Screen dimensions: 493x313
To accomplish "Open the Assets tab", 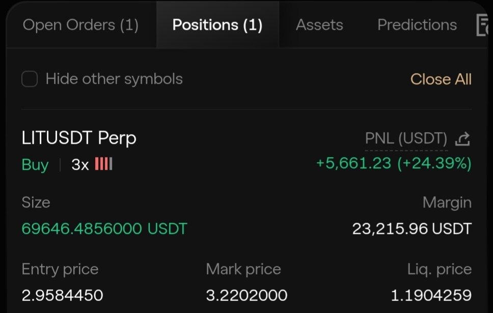I will (319, 25).
